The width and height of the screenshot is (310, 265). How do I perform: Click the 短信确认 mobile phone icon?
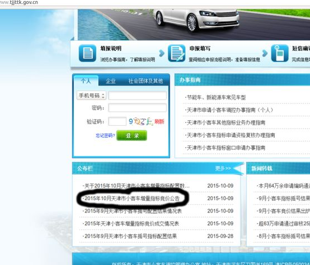point(280,53)
